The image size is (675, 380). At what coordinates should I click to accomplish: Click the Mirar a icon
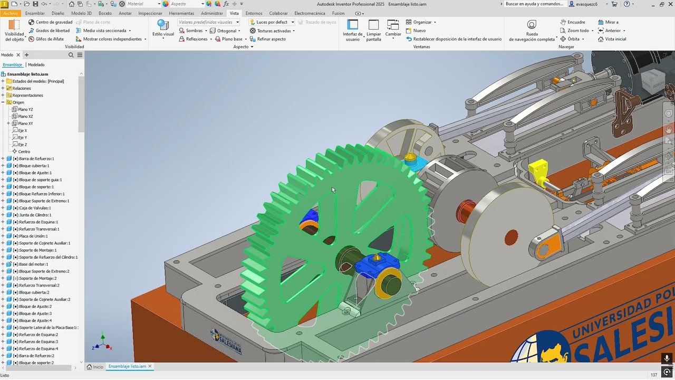pyautogui.click(x=601, y=22)
